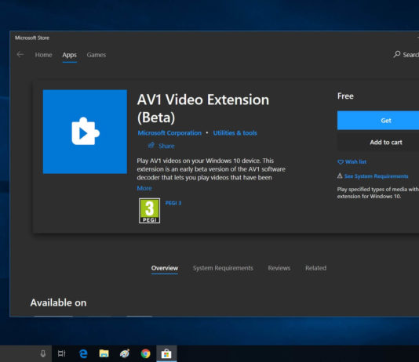Go back with the back arrow
The height and width of the screenshot is (362, 419).
pyautogui.click(x=20, y=55)
